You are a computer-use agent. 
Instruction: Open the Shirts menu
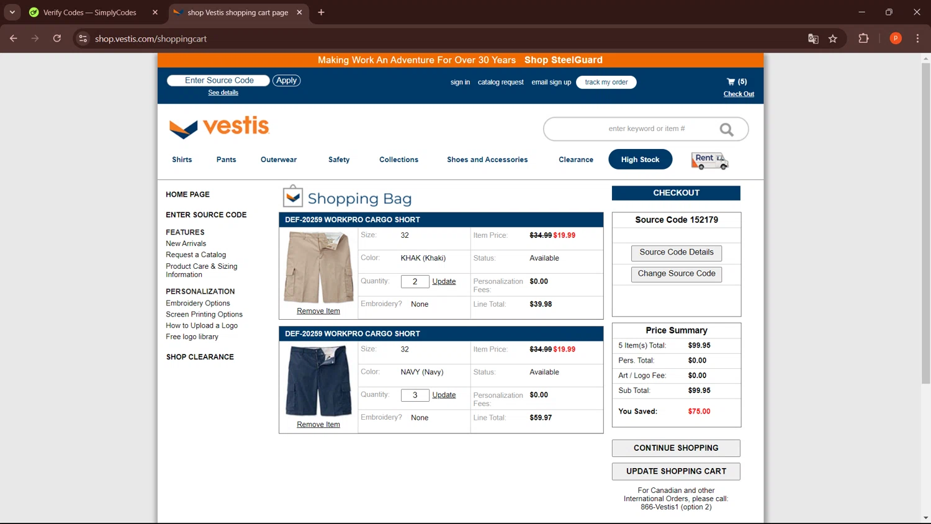click(x=182, y=160)
